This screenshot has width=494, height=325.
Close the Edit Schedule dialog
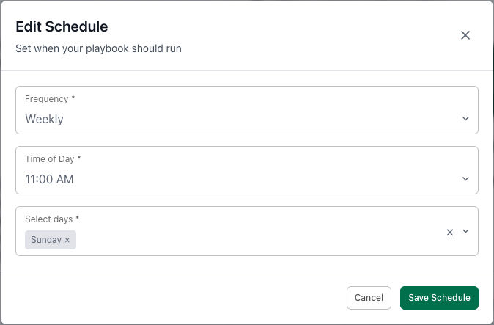(465, 35)
